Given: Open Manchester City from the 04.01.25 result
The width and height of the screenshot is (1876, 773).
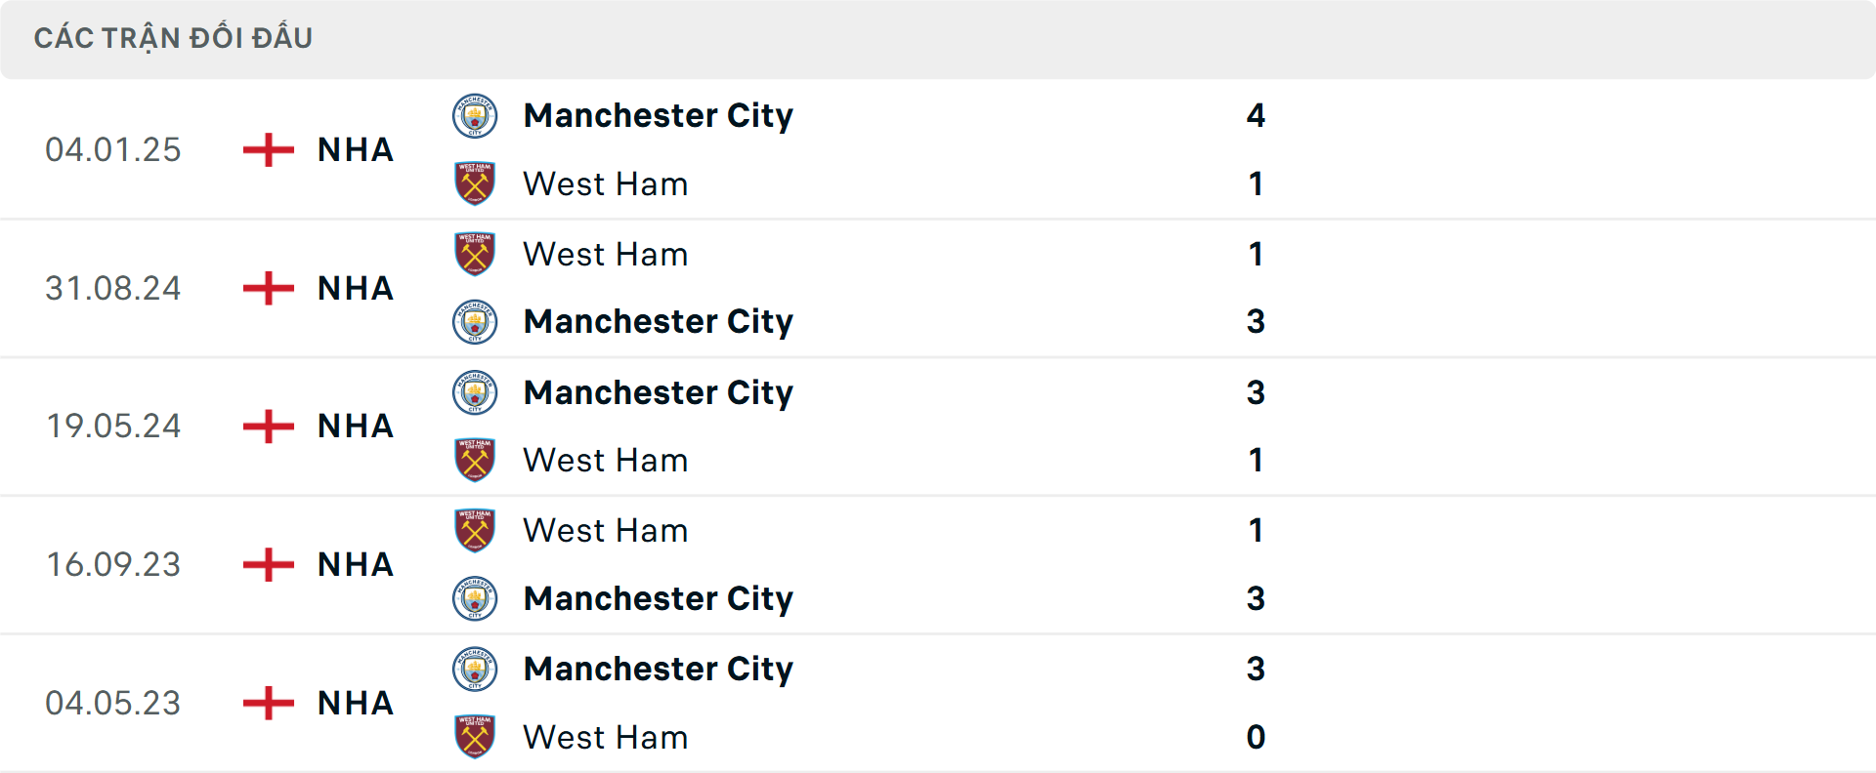Looking at the screenshot, I should [x=659, y=115].
